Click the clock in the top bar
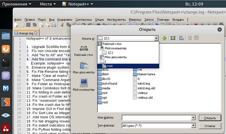This screenshot has width=226, height=134. pyautogui.click(x=194, y=4)
